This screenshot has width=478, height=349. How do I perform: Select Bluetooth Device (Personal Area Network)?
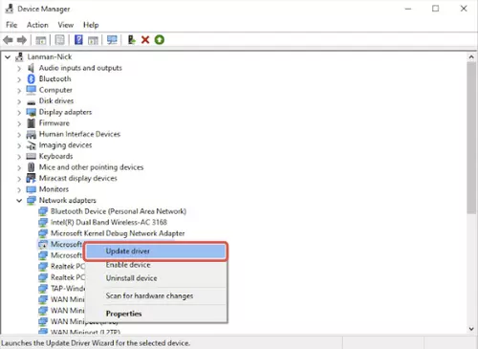click(x=119, y=211)
